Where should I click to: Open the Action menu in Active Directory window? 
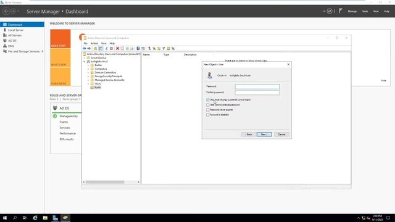point(94,43)
